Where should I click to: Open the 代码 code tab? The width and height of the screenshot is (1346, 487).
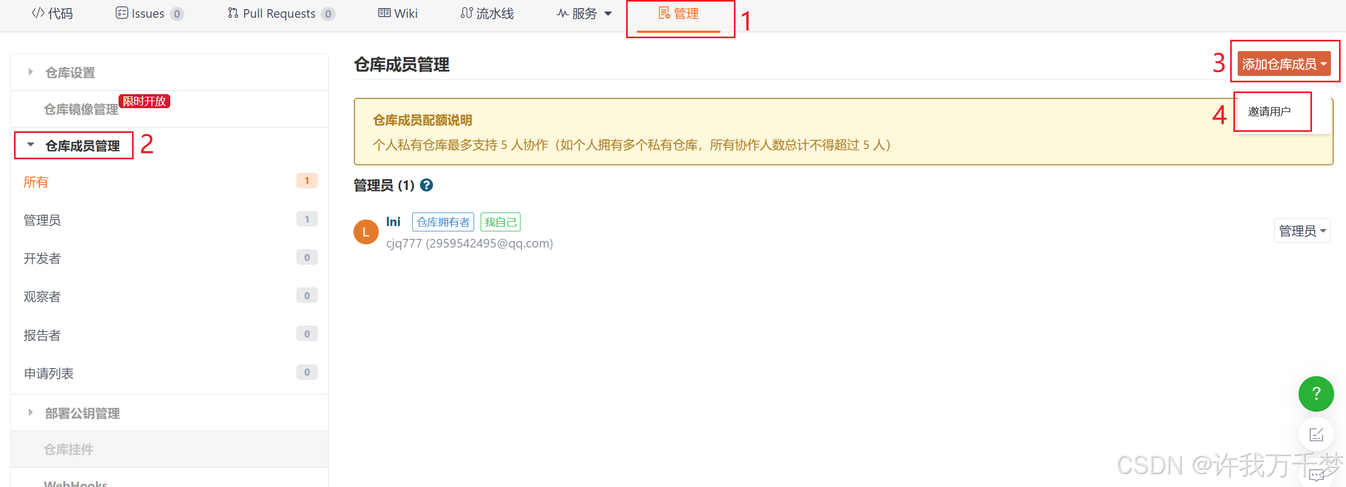pyautogui.click(x=52, y=13)
